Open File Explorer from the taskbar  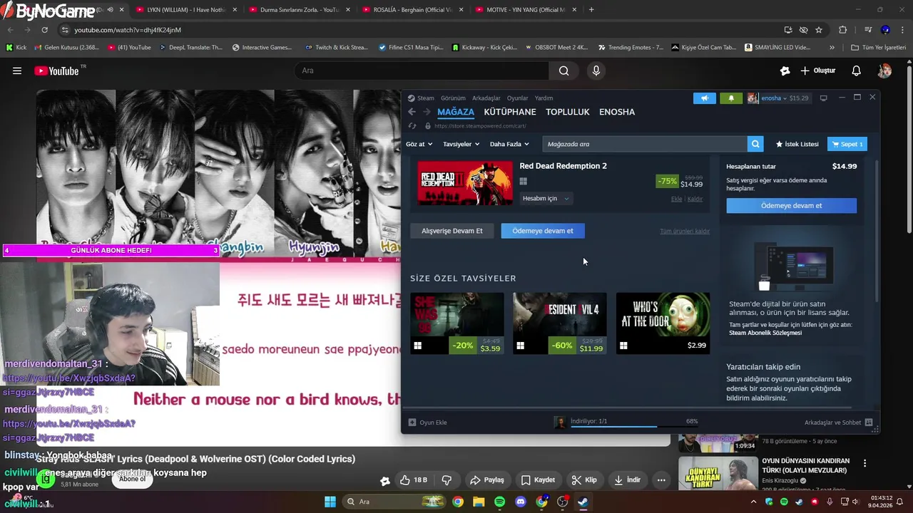(479, 502)
